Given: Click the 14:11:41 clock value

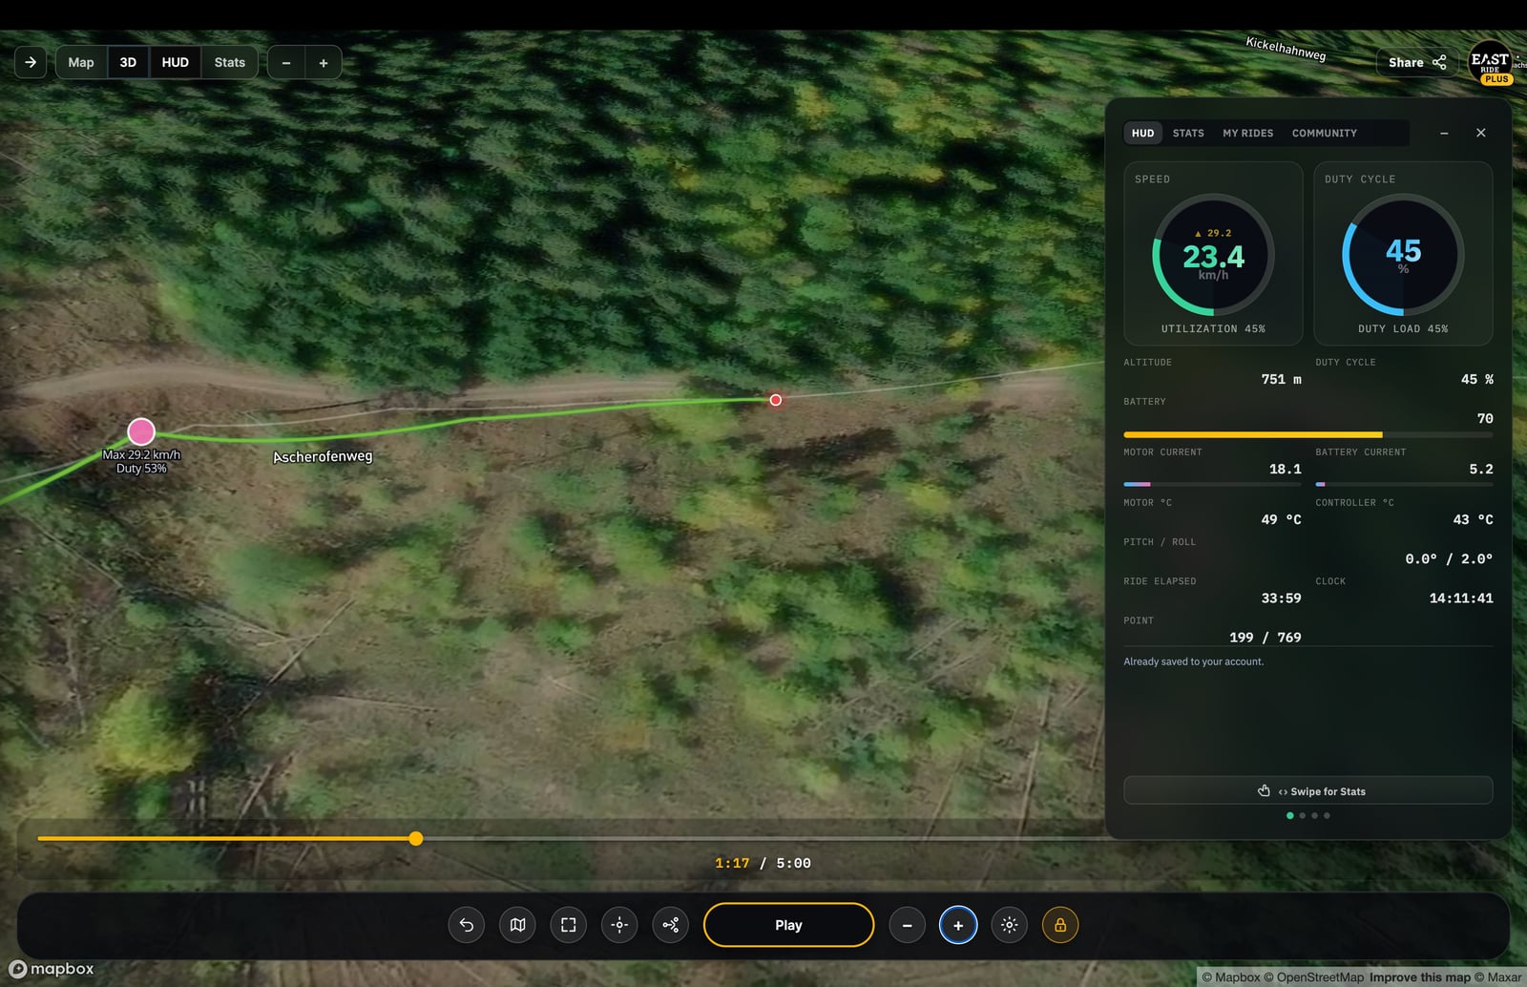Looking at the screenshot, I should coord(1460,598).
